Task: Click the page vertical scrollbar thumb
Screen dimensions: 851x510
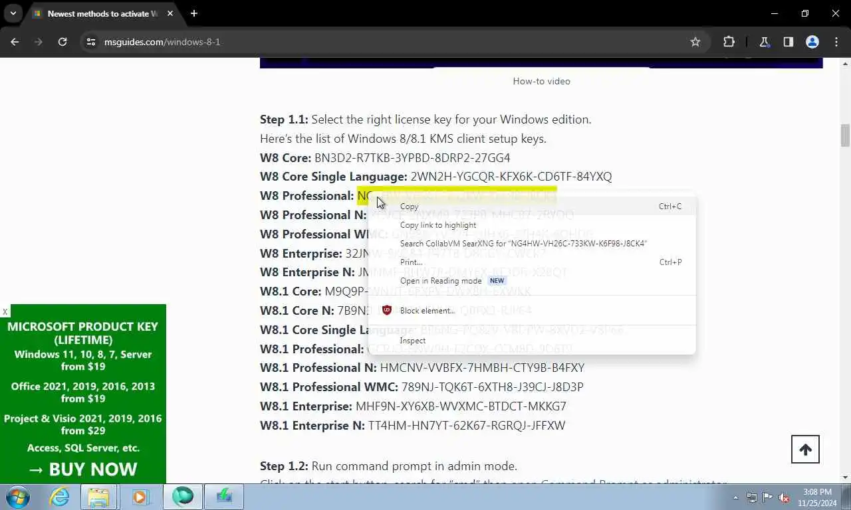Action: coord(845,135)
